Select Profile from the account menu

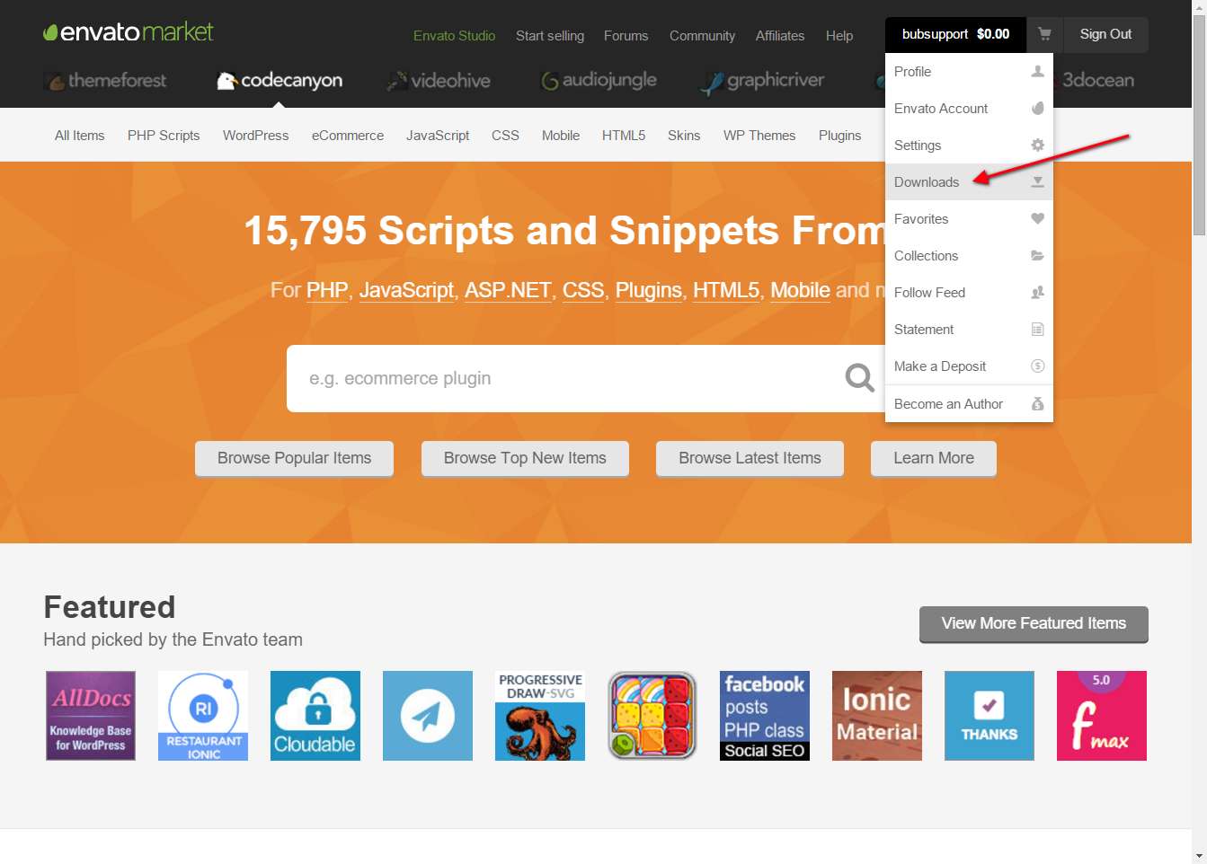[969, 71]
